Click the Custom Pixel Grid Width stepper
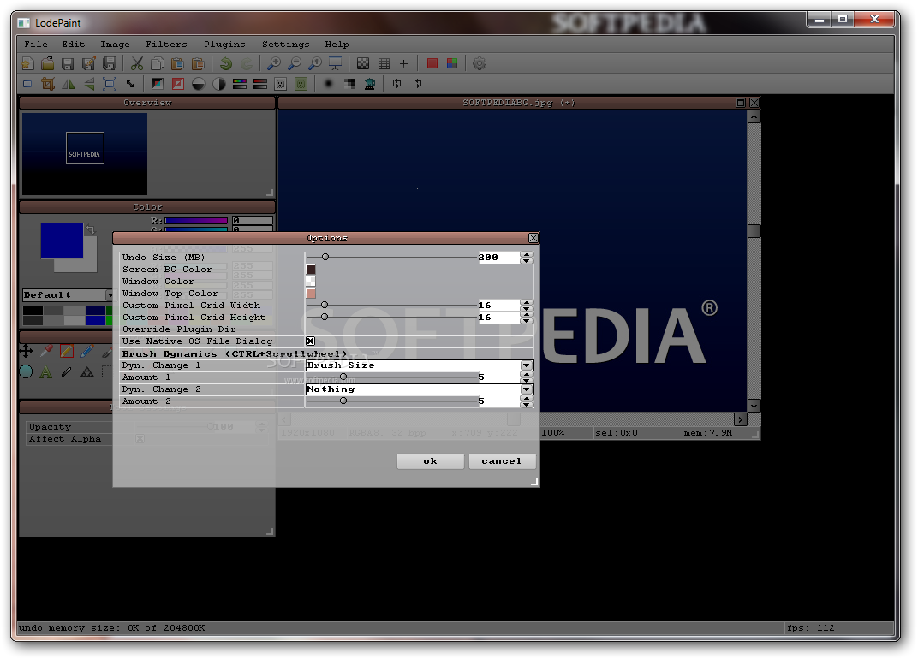The height and width of the screenshot is (659, 918). coord(526,306)
